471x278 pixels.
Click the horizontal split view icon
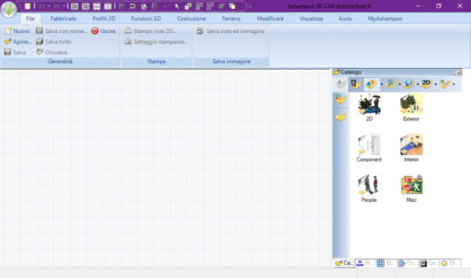click(x=97, y=6)
